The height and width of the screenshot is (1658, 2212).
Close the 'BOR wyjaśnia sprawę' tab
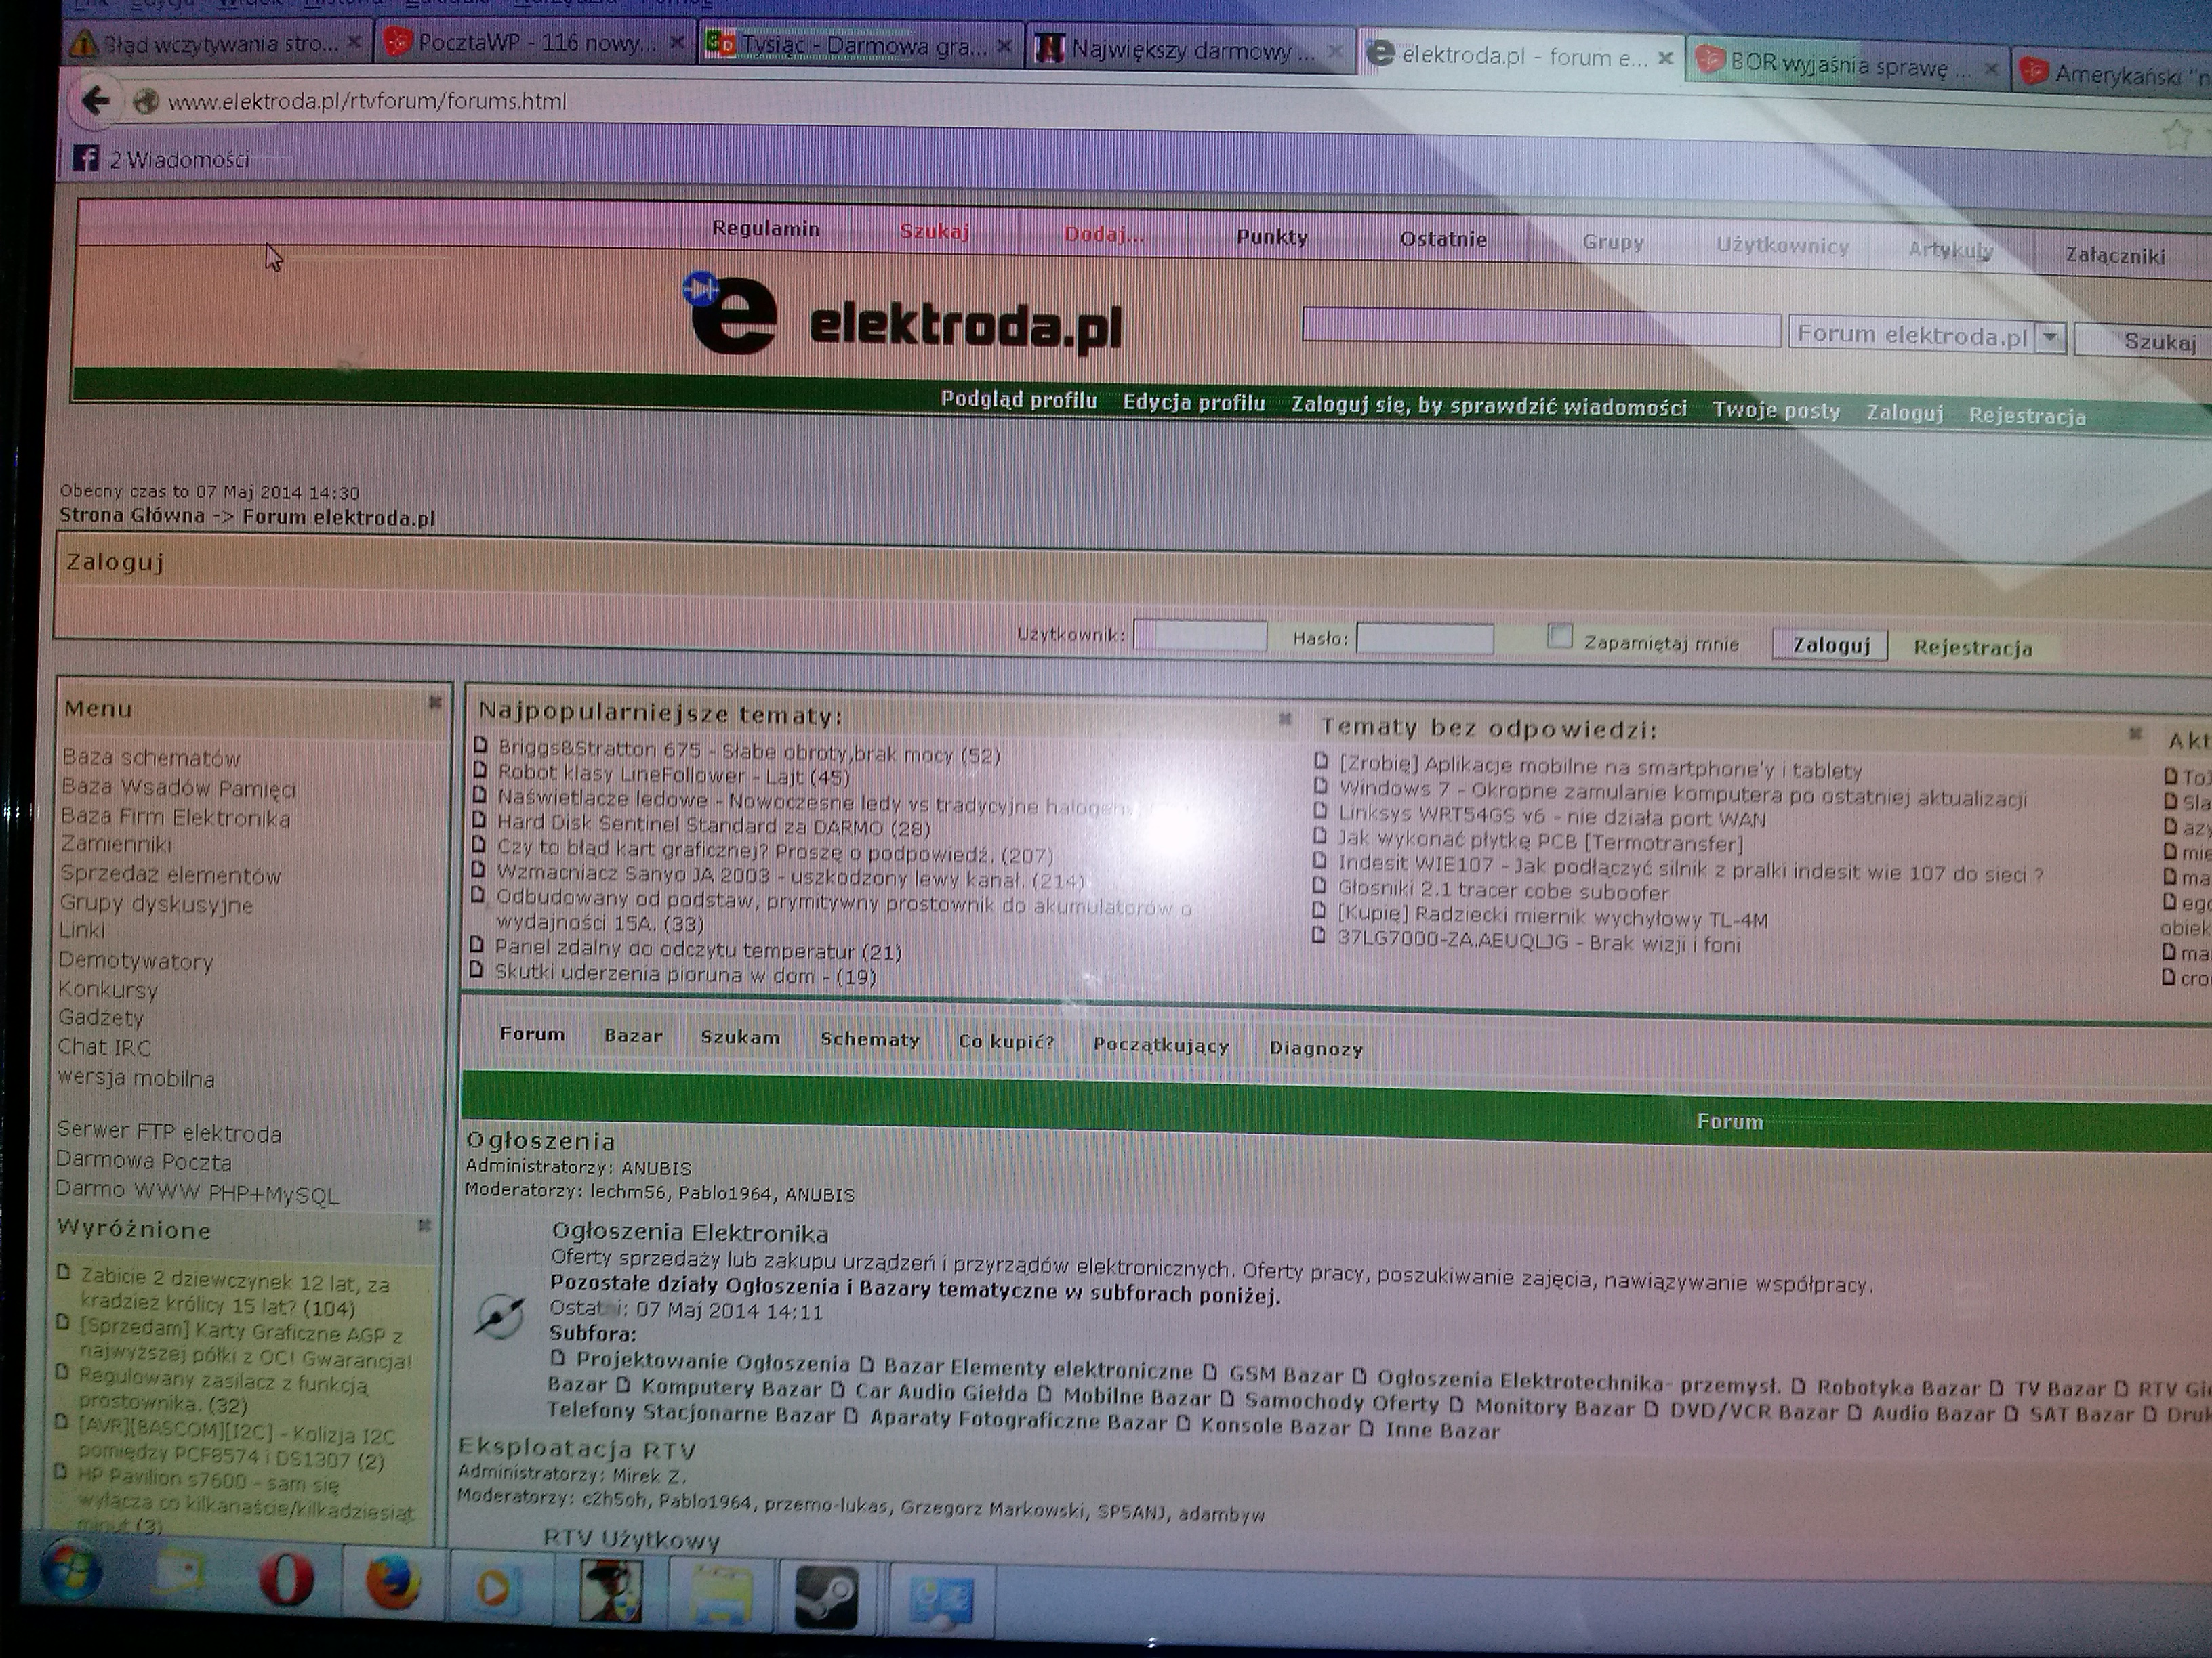coord(1991,68)
